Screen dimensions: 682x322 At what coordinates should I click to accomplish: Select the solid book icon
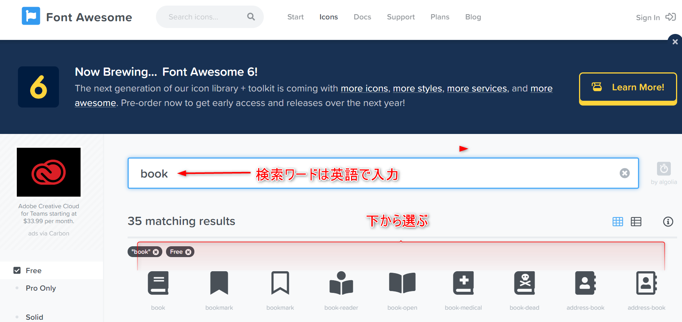(158, 283)
